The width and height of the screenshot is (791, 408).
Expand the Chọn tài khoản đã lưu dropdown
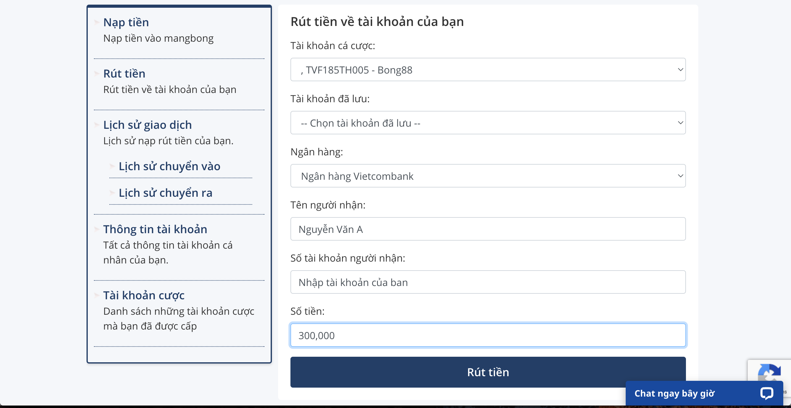488,123
